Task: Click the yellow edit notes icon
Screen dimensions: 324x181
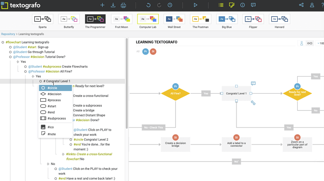Action: click(x=232, y=5)
